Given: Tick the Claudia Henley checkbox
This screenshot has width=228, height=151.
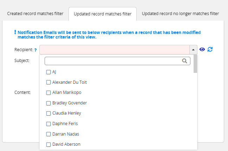Looking at the screenshot, I should tap(48, 114).
